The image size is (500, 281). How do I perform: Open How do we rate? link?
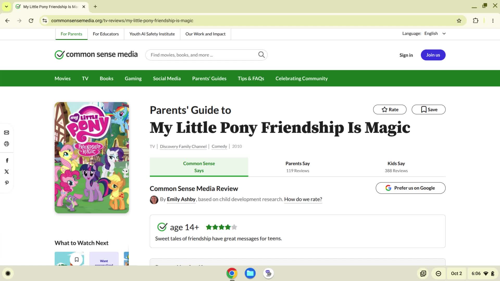point(303,199)
